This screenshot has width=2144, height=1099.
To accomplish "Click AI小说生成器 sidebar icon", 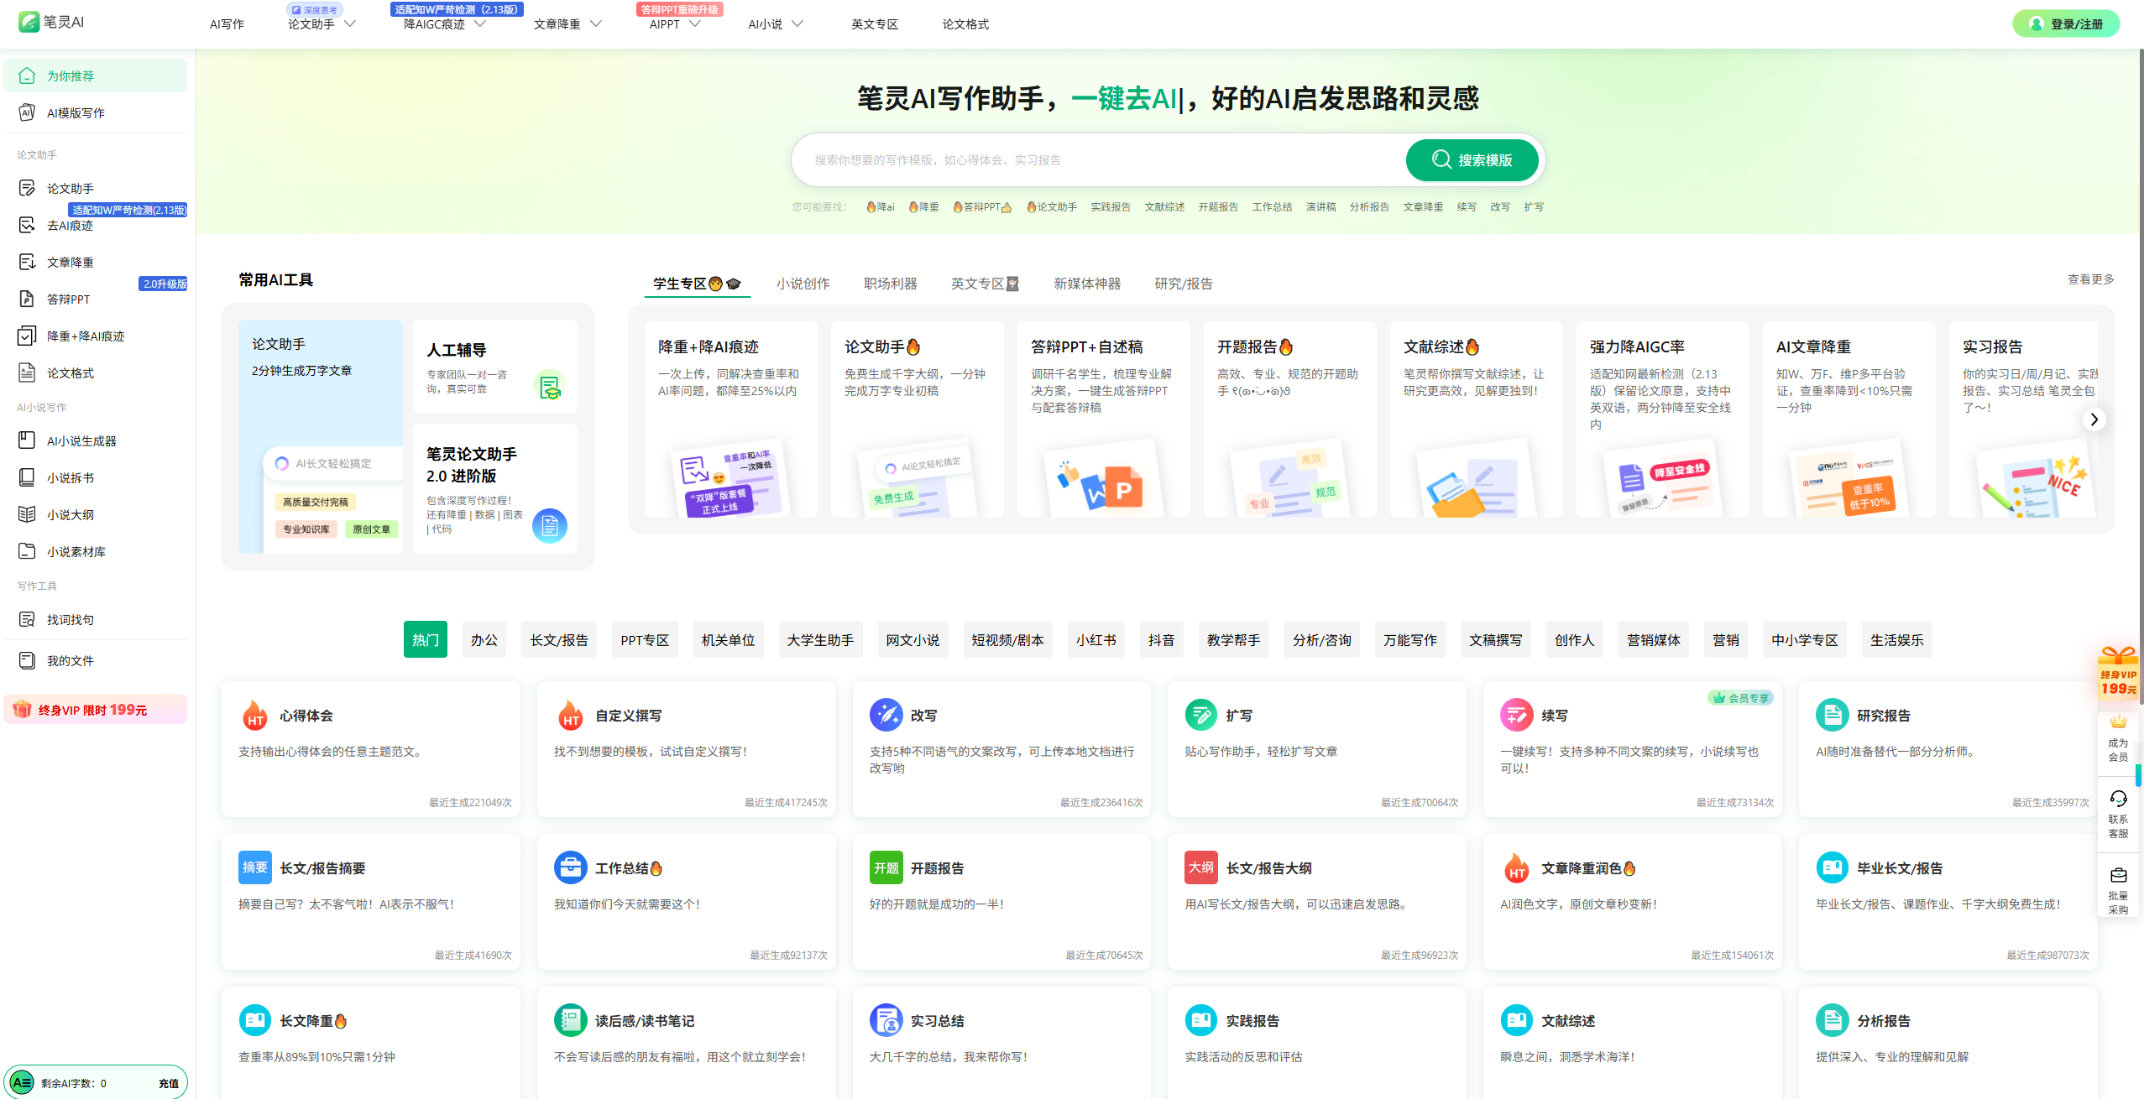I will pos(27,440).
